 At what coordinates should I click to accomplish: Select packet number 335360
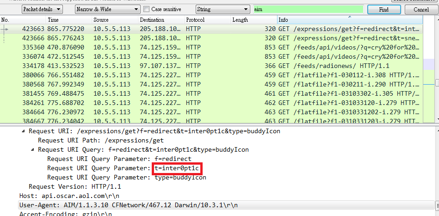coord(211,47)
